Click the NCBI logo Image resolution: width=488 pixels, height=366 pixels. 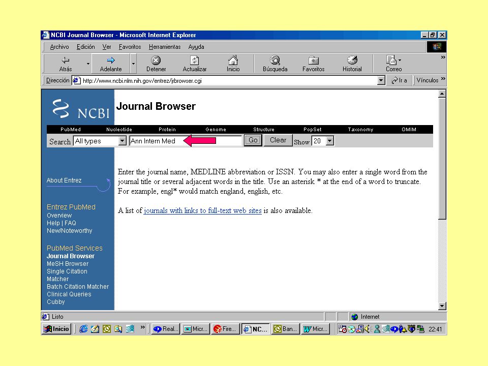click(x=81, y=109)
